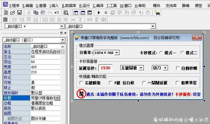Select the 底色 property row value 默认底色
210x124 pixels.
pos(45,108)
